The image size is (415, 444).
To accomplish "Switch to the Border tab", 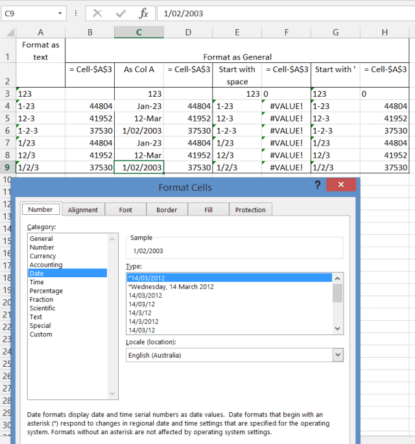I will coord(167,210).
